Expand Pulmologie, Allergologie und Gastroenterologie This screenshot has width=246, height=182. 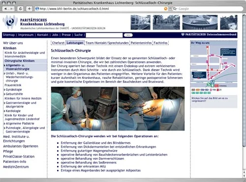click(25, 130)
